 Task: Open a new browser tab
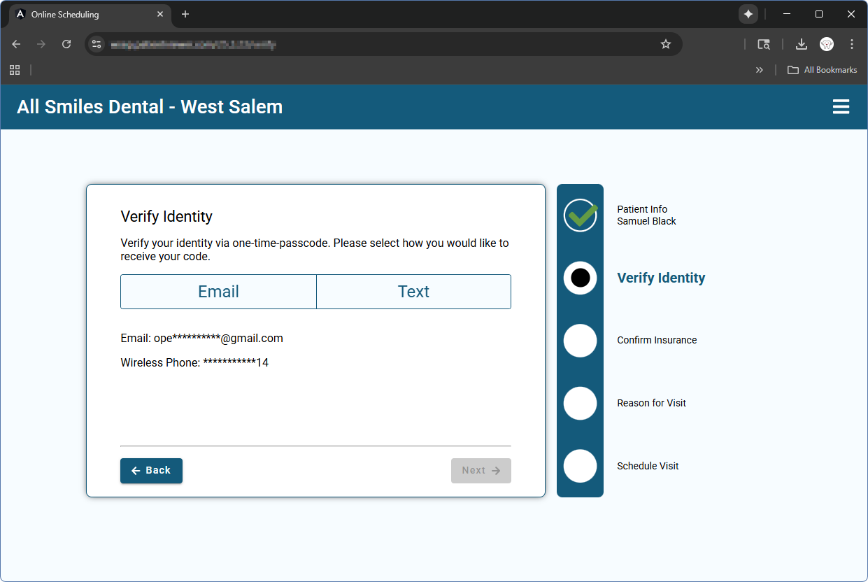[185, 14]
